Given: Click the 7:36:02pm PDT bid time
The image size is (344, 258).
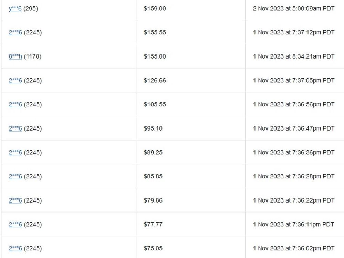Looking at the screenshot, I should (293, 248).
